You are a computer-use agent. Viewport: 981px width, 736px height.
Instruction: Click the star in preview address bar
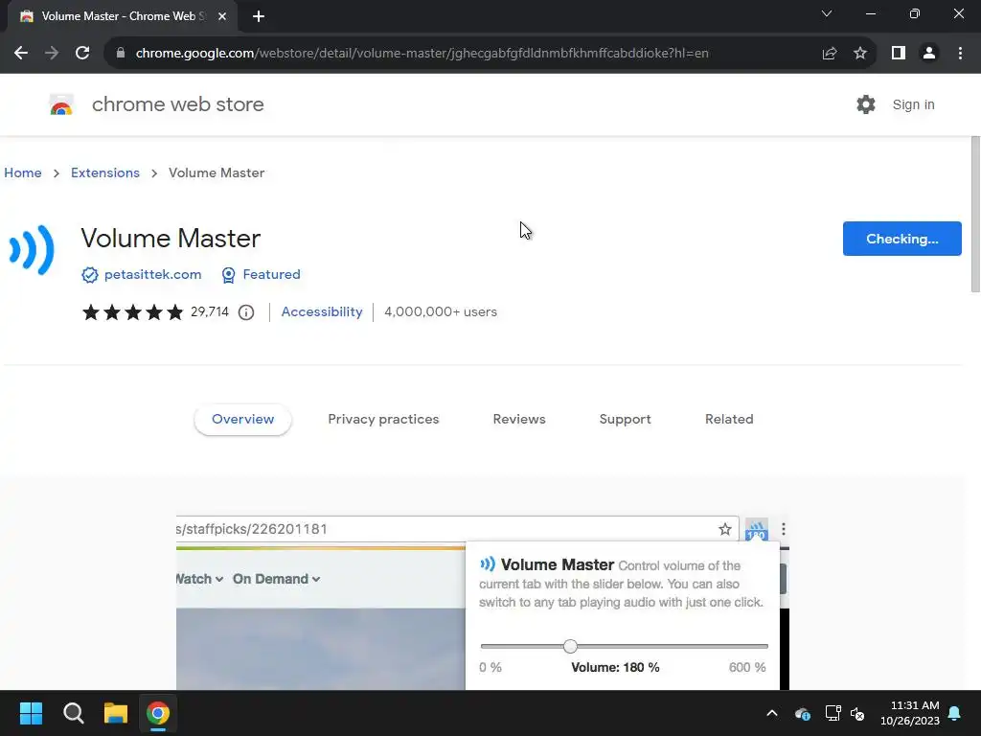coord(725,529)
